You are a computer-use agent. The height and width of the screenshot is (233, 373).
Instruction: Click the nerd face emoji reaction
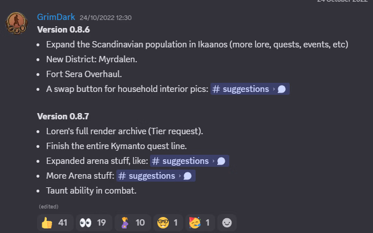(169, 222)
